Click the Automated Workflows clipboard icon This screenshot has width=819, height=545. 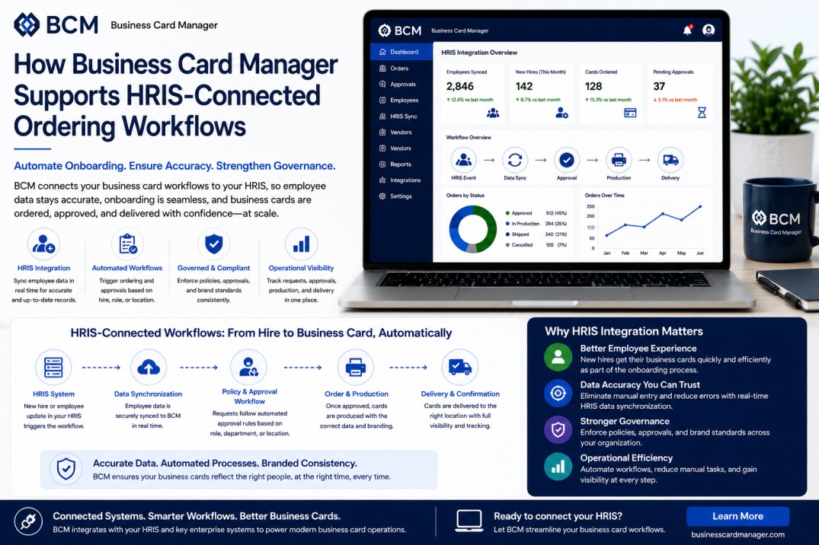127,244
